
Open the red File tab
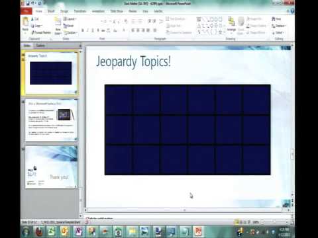point(26,11)
